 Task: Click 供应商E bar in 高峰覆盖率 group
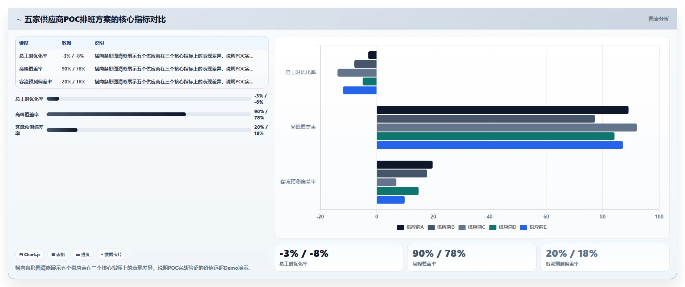[500, 145]
